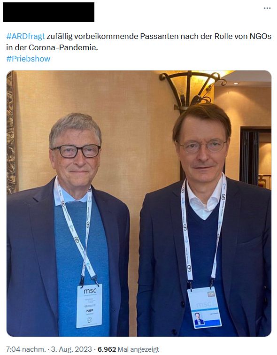
Task: Click the round wire glasses of right man
Action: [x=203, y=146]
